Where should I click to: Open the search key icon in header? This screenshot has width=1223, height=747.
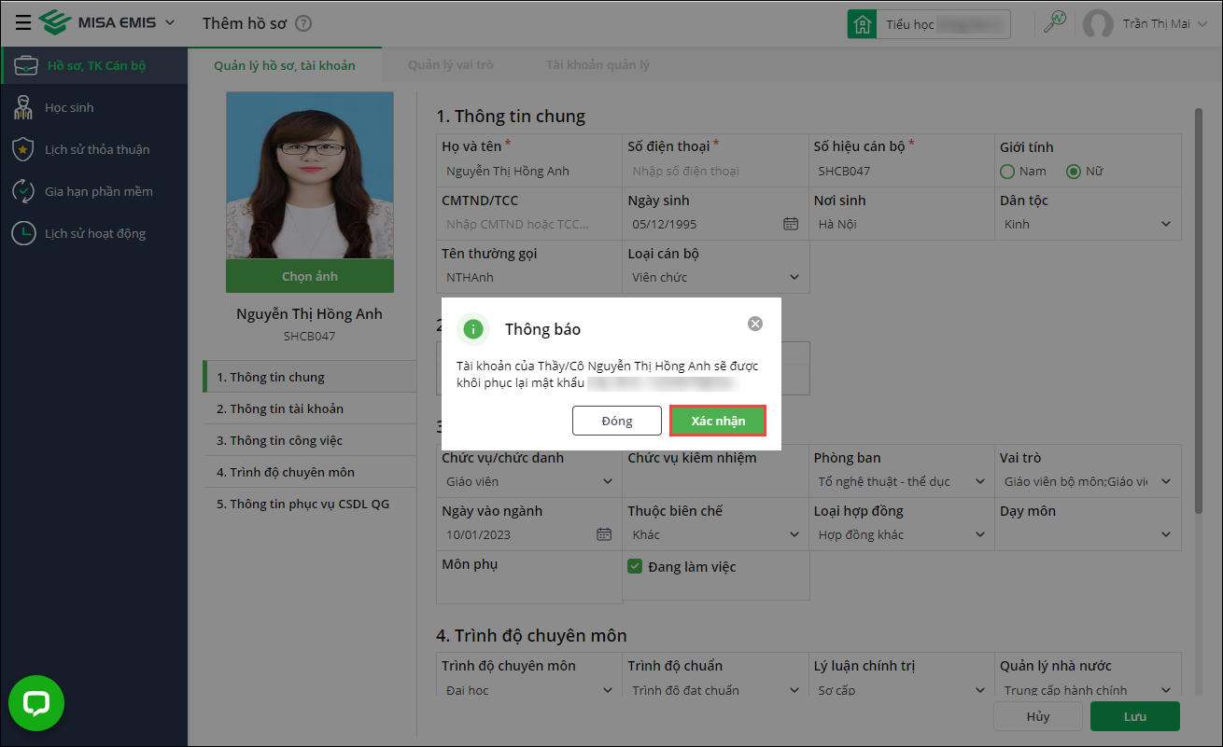[1055, 23]
